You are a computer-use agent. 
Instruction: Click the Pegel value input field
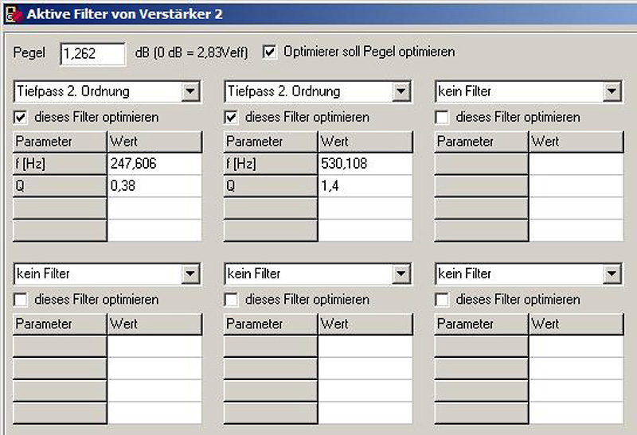tap(92, 53)
